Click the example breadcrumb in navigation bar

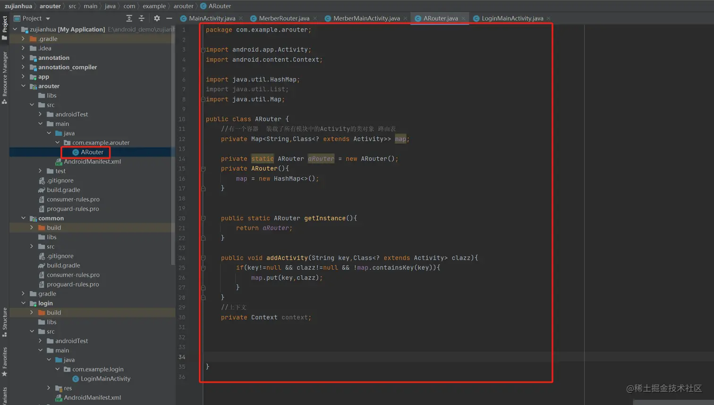tap(154, 6)
